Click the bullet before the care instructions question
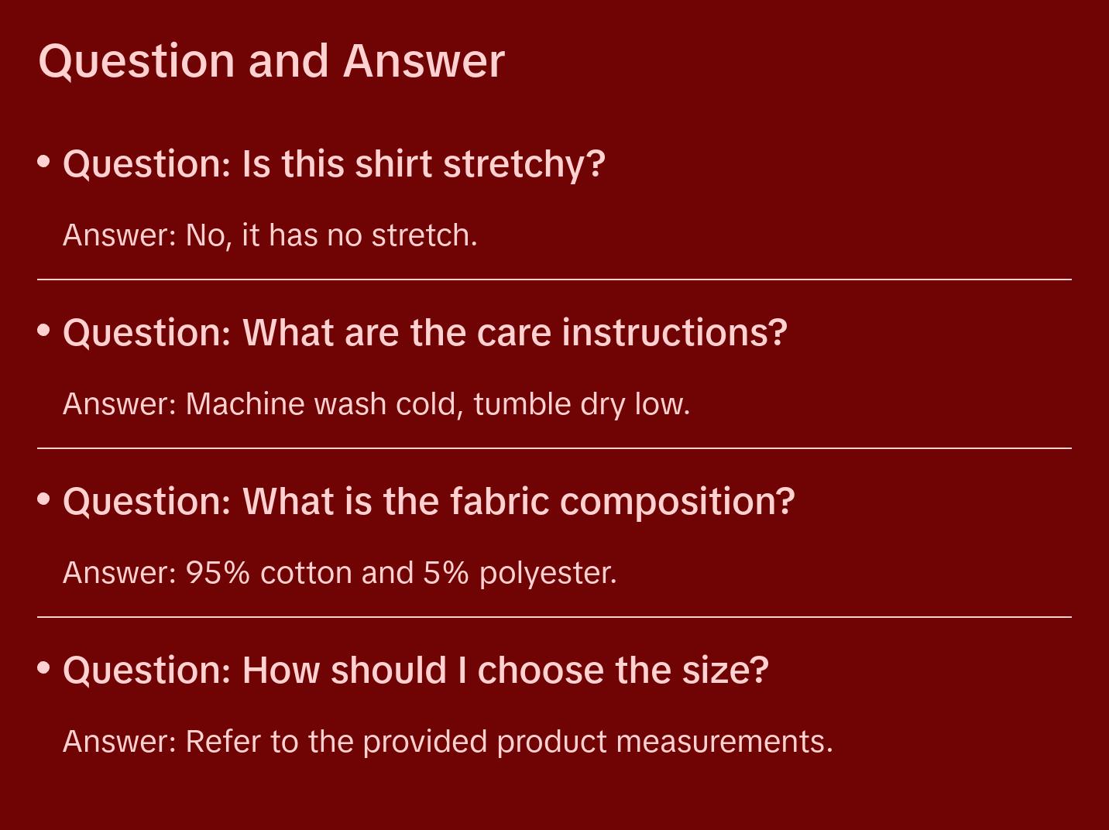The width and height of the screenshot is (1109, 830). [44, 331]
